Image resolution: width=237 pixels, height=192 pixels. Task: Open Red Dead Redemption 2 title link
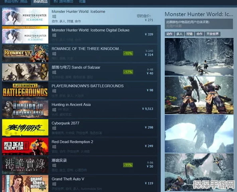click(72, 142)
